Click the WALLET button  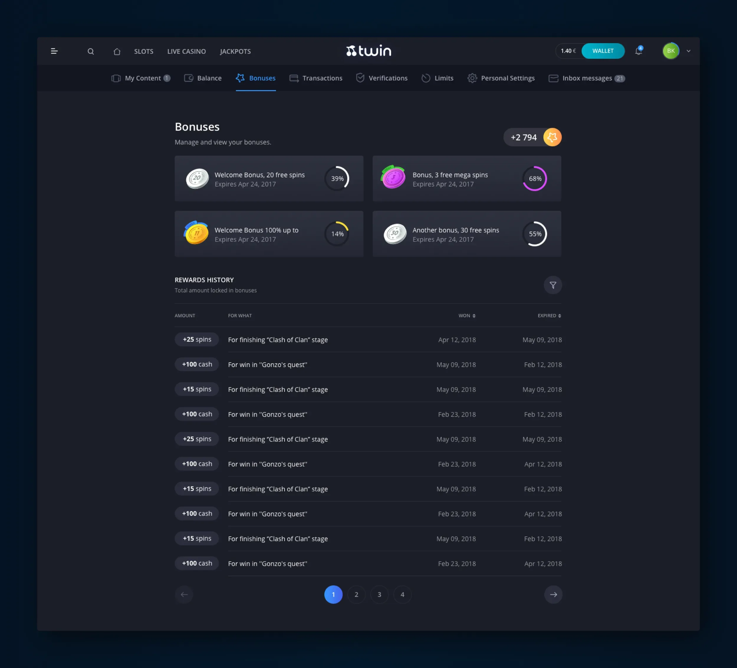click(x=603, y=51)
